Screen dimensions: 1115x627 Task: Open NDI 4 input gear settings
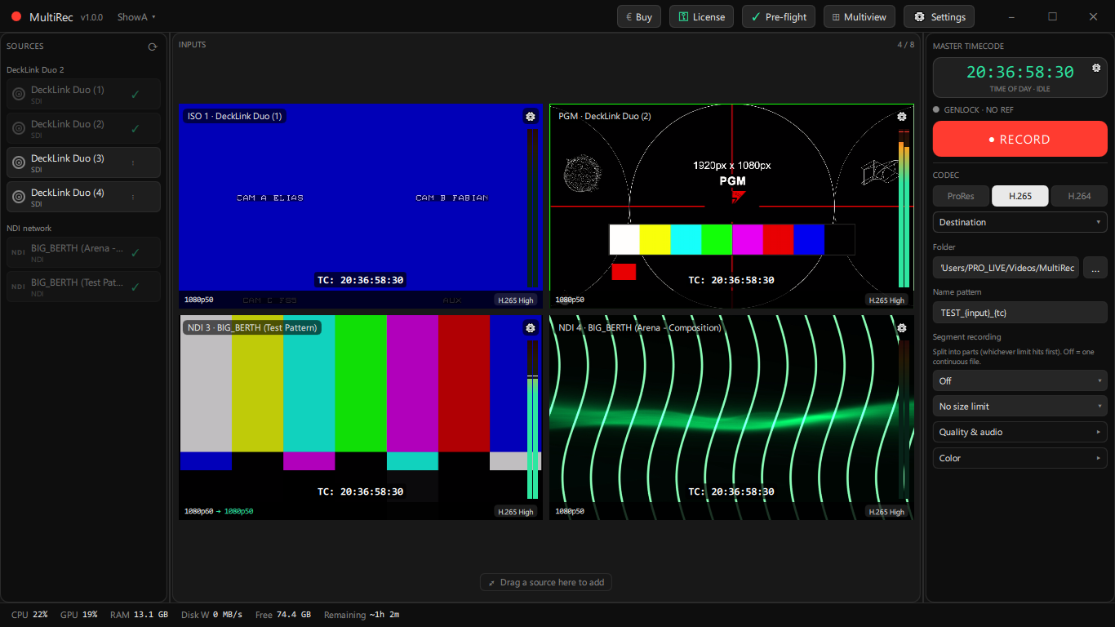[902, 328]
